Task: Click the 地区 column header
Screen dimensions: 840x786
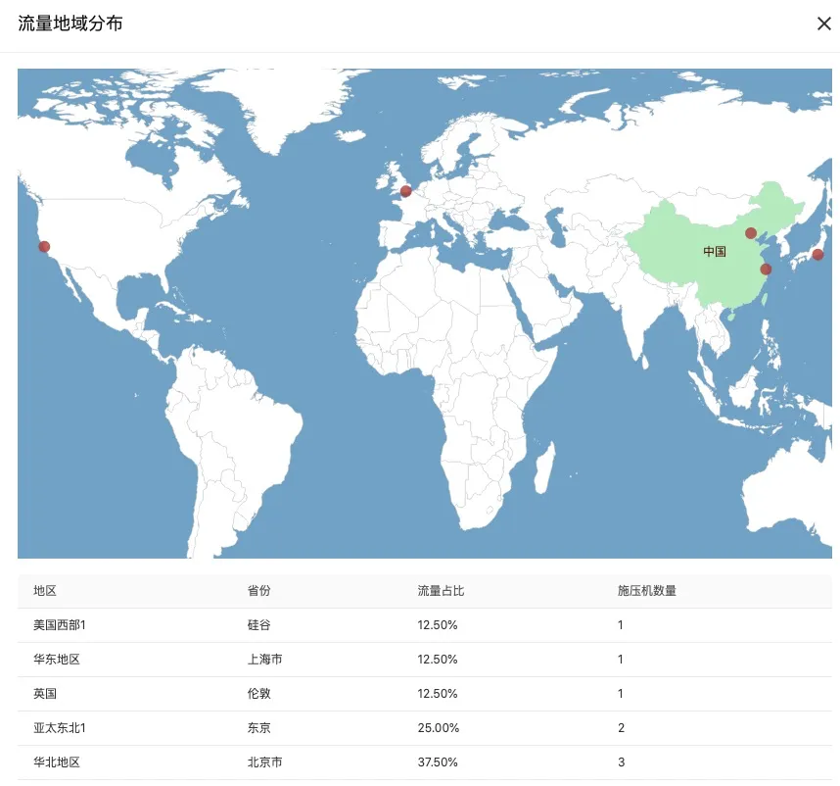Action: coord(45,591)
